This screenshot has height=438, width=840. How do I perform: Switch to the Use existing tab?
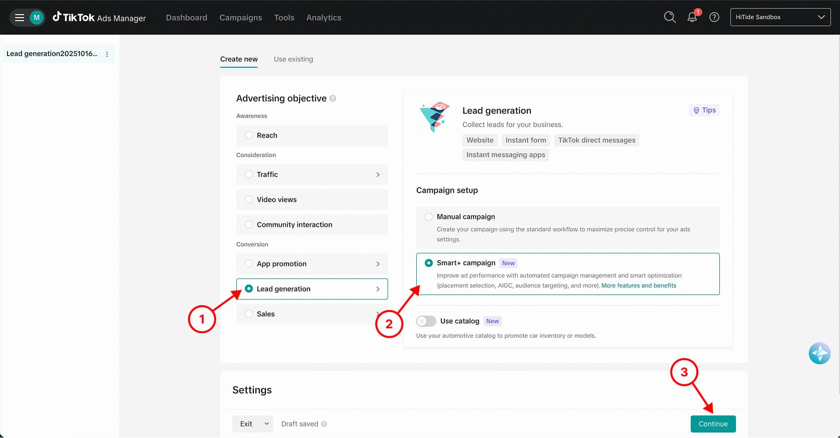point(293,59)
